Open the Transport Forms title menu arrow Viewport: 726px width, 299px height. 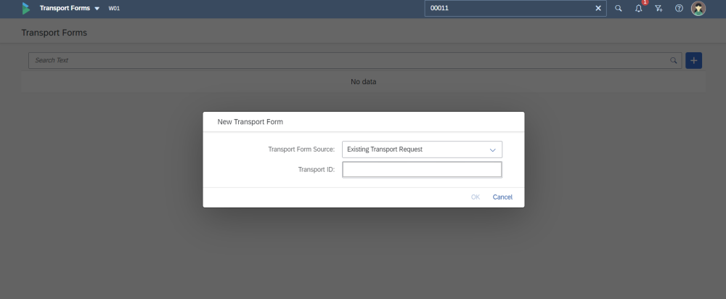pos(97,9)
